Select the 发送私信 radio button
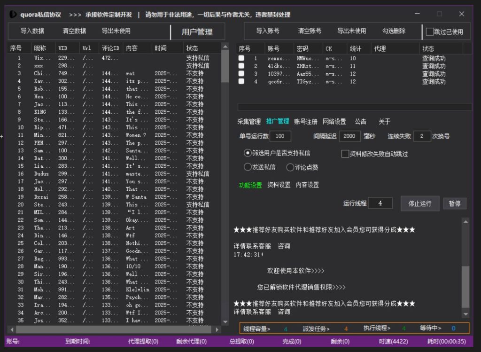This screenshot has height=352, width=481. [x=248, y=167]
